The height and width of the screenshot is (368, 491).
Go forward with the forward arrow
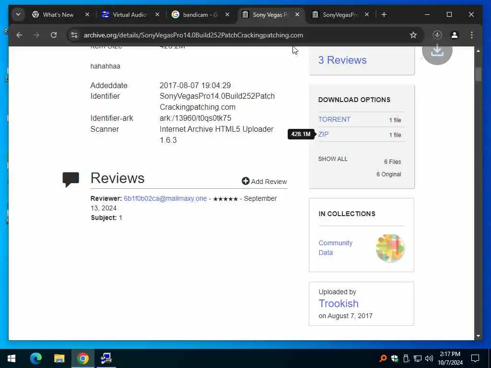pyautogui.click(x=36, y=35)
